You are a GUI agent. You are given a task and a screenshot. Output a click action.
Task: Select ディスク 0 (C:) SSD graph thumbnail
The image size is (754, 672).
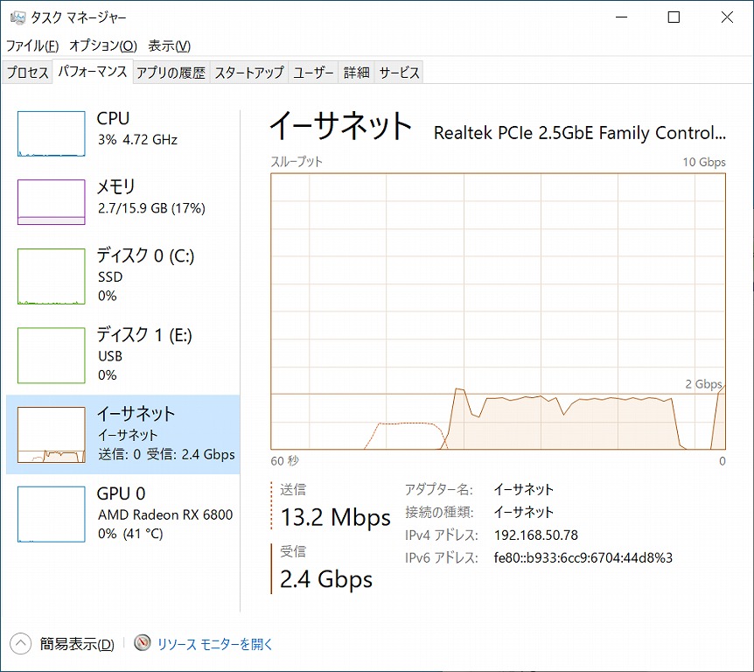[x=51, y=276]
